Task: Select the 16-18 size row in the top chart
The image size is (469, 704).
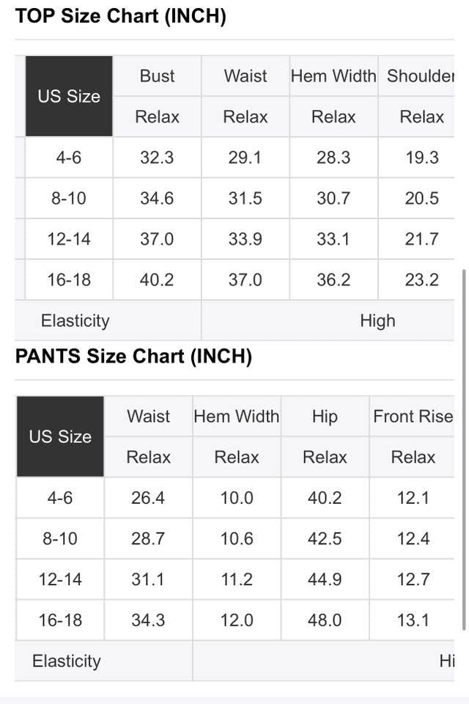Action: click(69, 279)
